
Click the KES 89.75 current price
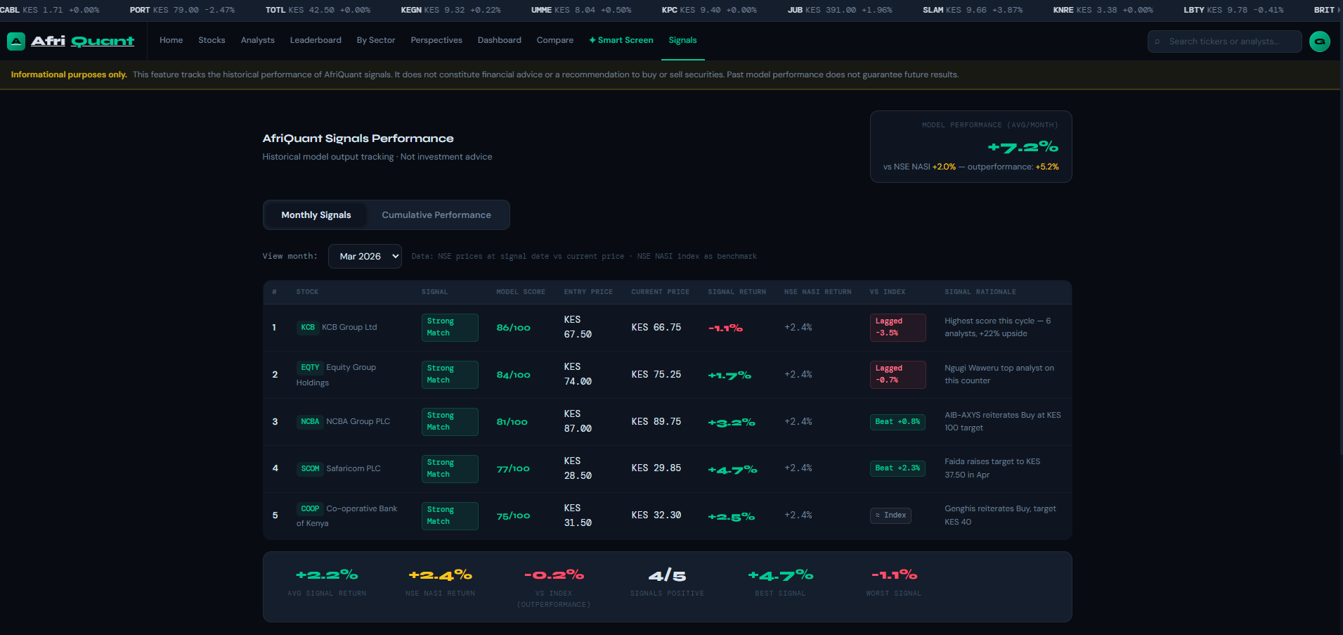[x=656, y=421]
